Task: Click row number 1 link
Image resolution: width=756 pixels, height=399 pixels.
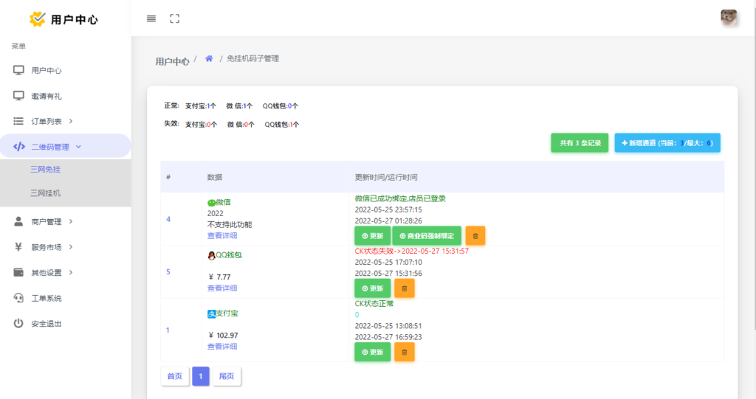Action: click(x=168, y=330)
